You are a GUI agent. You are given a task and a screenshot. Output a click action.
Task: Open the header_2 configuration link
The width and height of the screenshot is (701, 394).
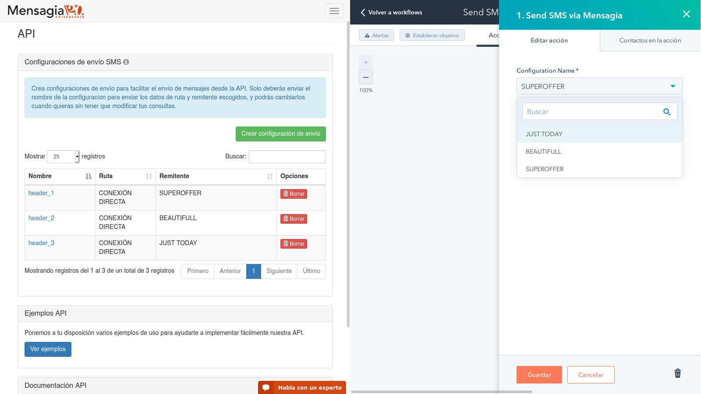41,218
